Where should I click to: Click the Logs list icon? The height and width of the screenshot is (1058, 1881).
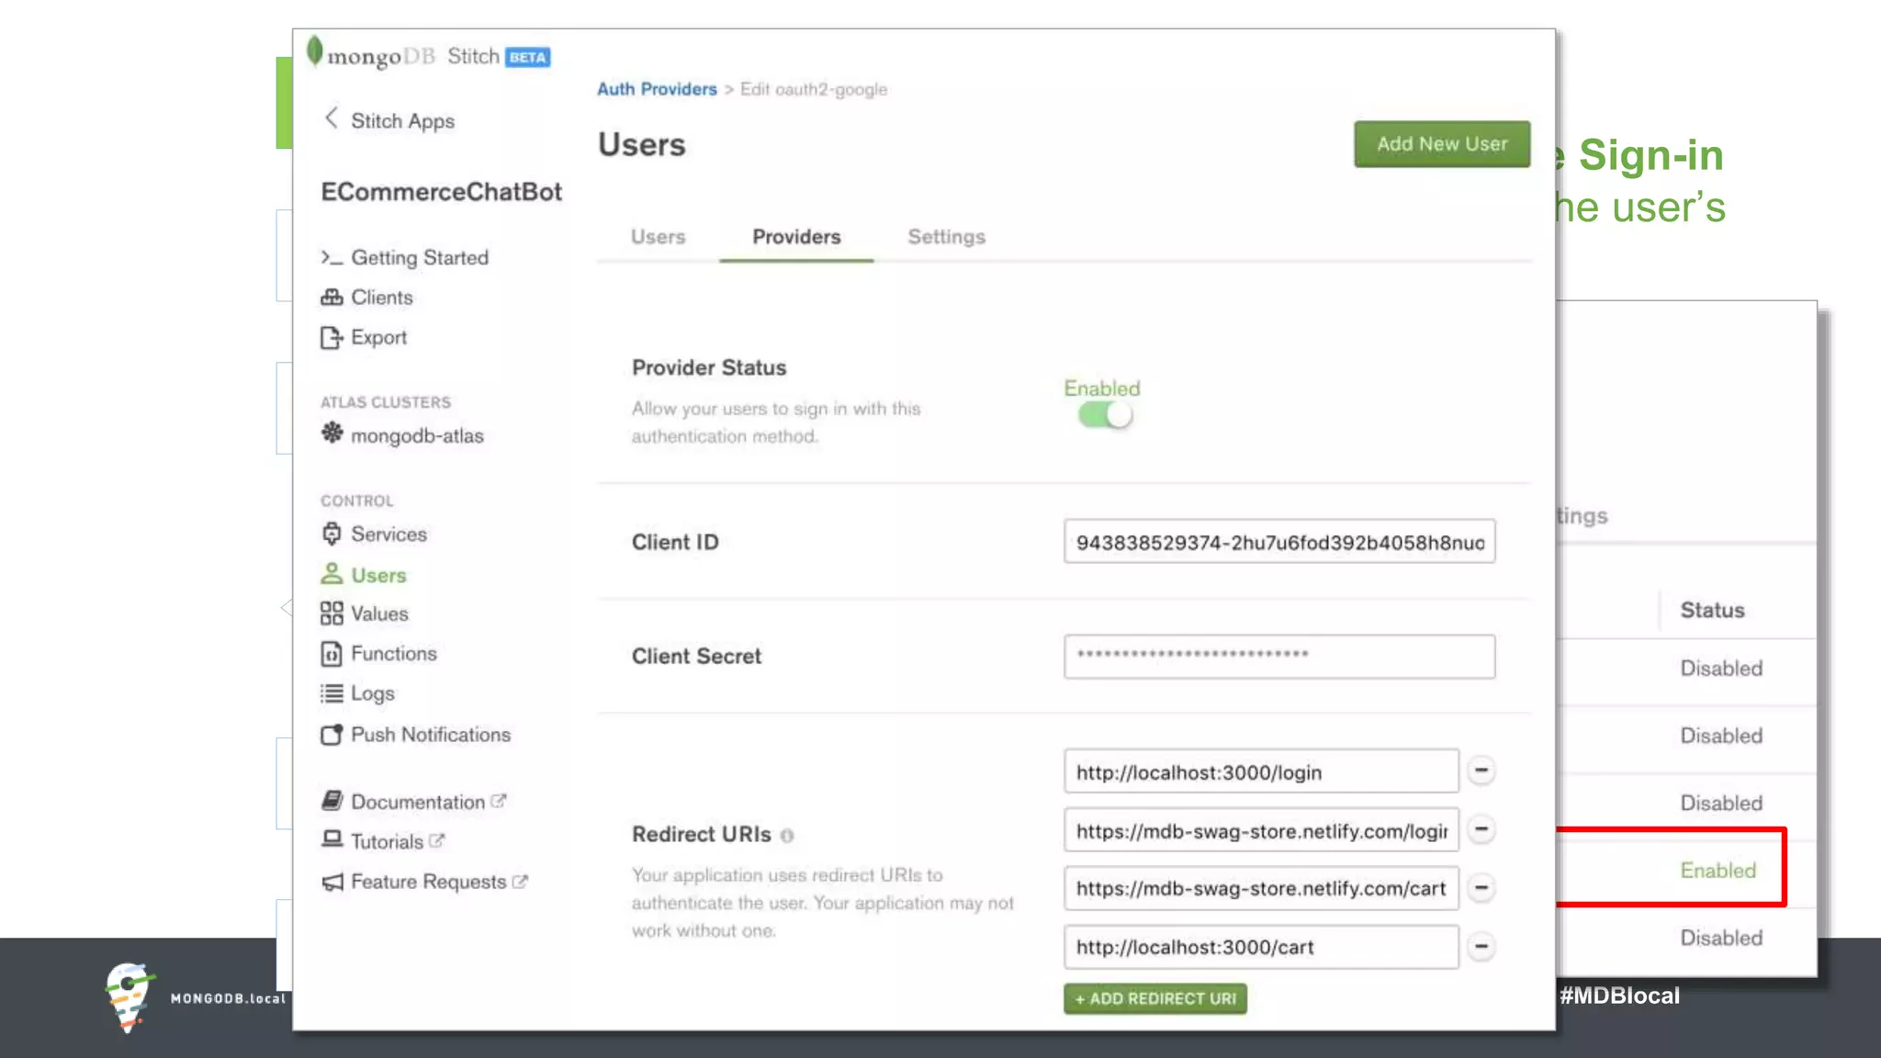point(332,693)
